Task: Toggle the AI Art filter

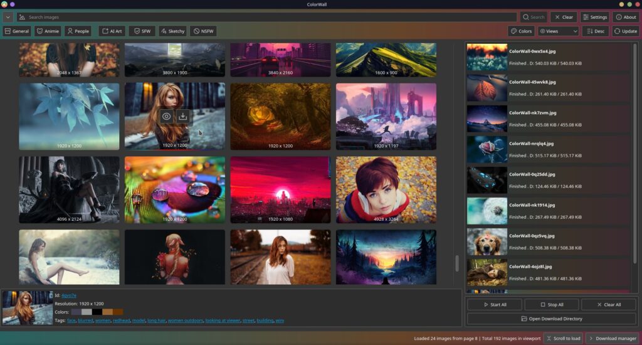Action: coord(112,31)
